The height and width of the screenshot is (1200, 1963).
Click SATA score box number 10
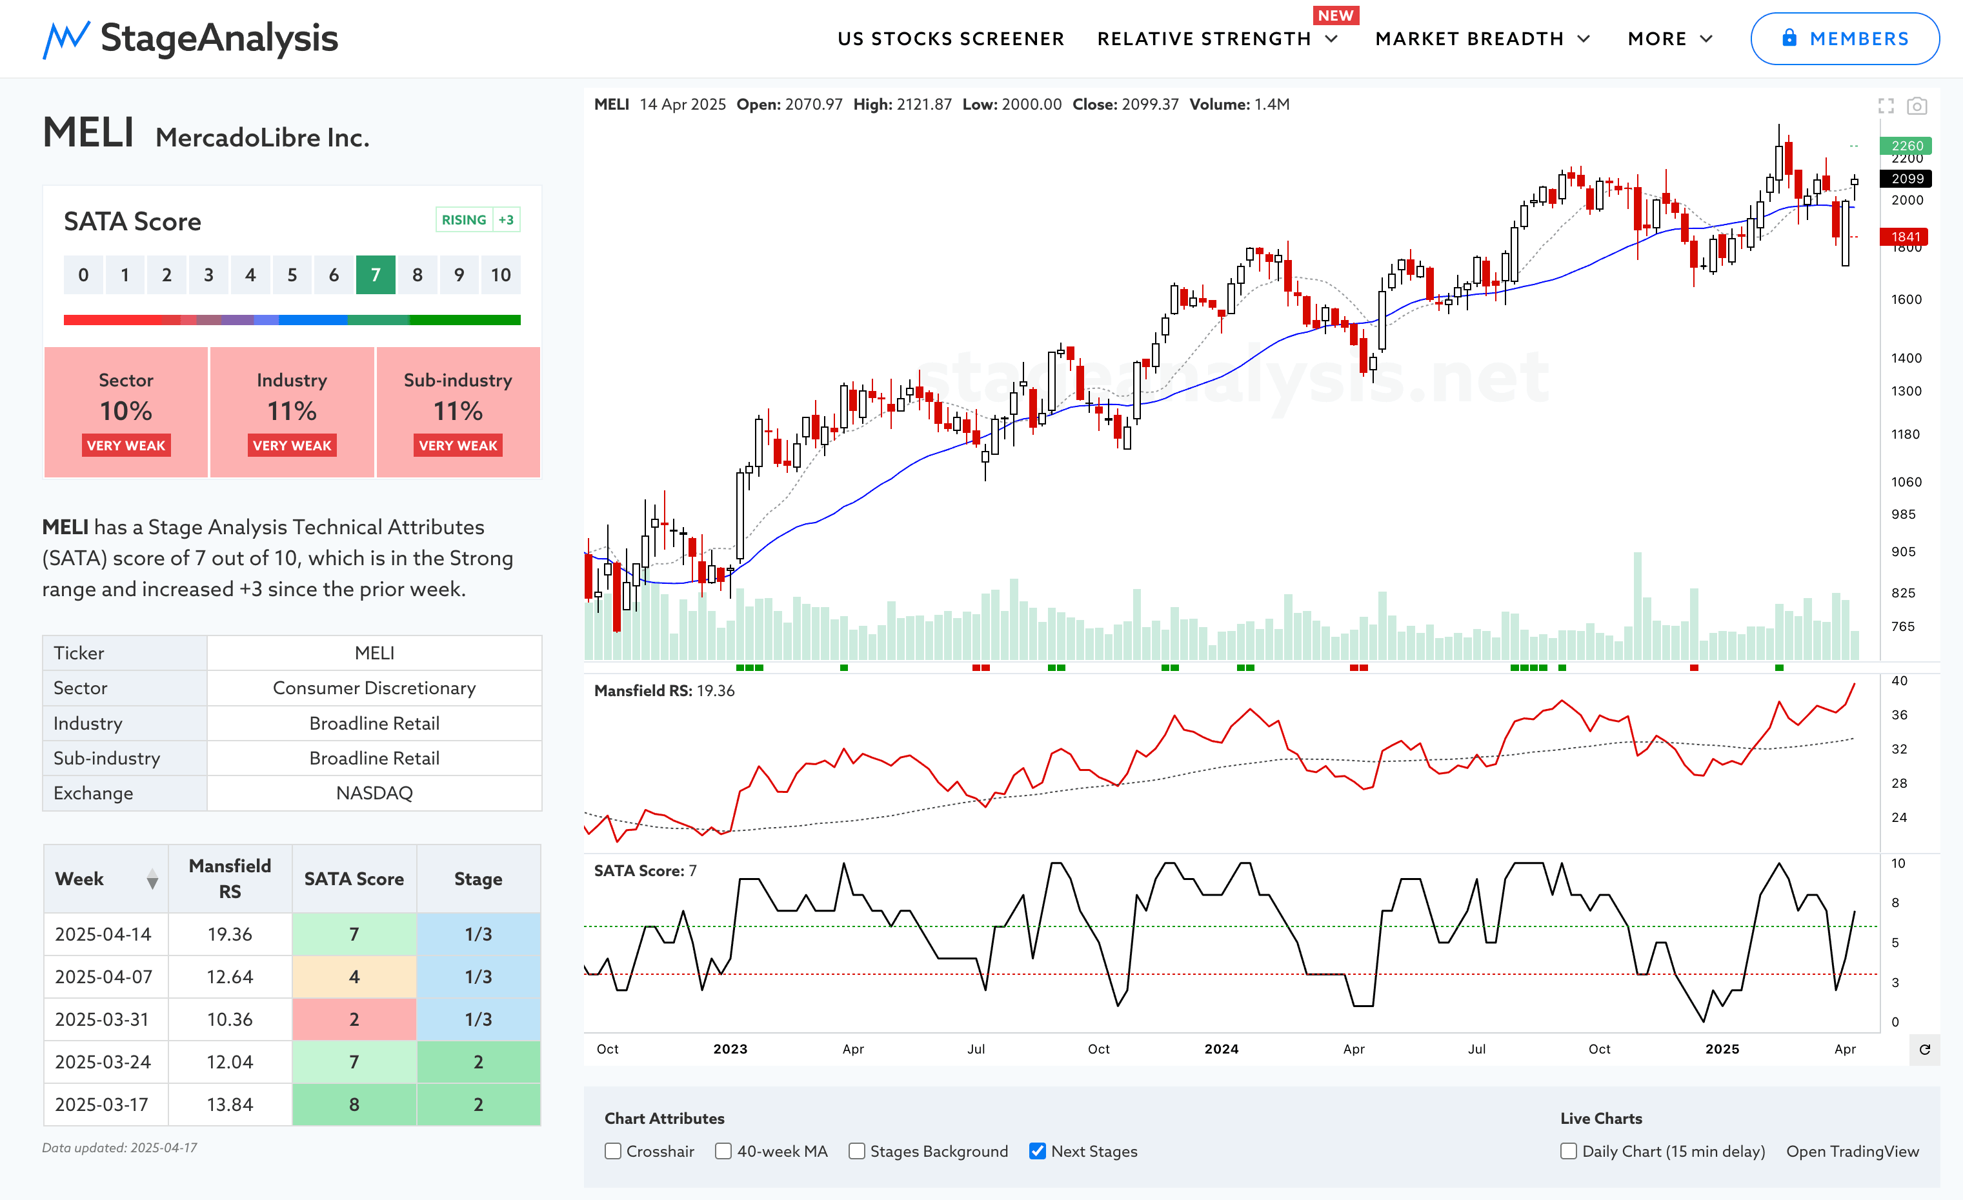pos(500,275)
